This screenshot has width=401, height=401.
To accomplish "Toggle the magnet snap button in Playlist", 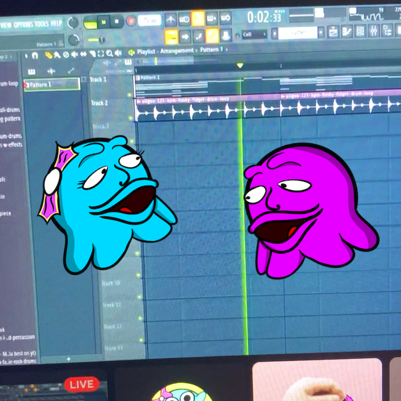I will tap(35, 55).
